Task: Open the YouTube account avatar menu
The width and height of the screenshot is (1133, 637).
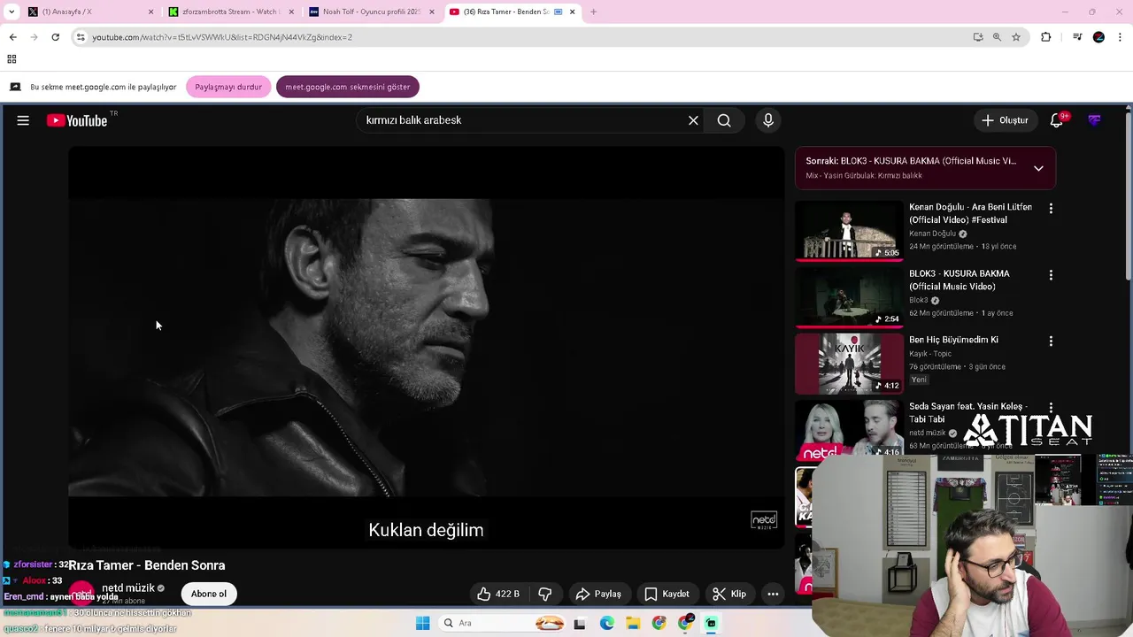Action: (x=1094, y=120)
